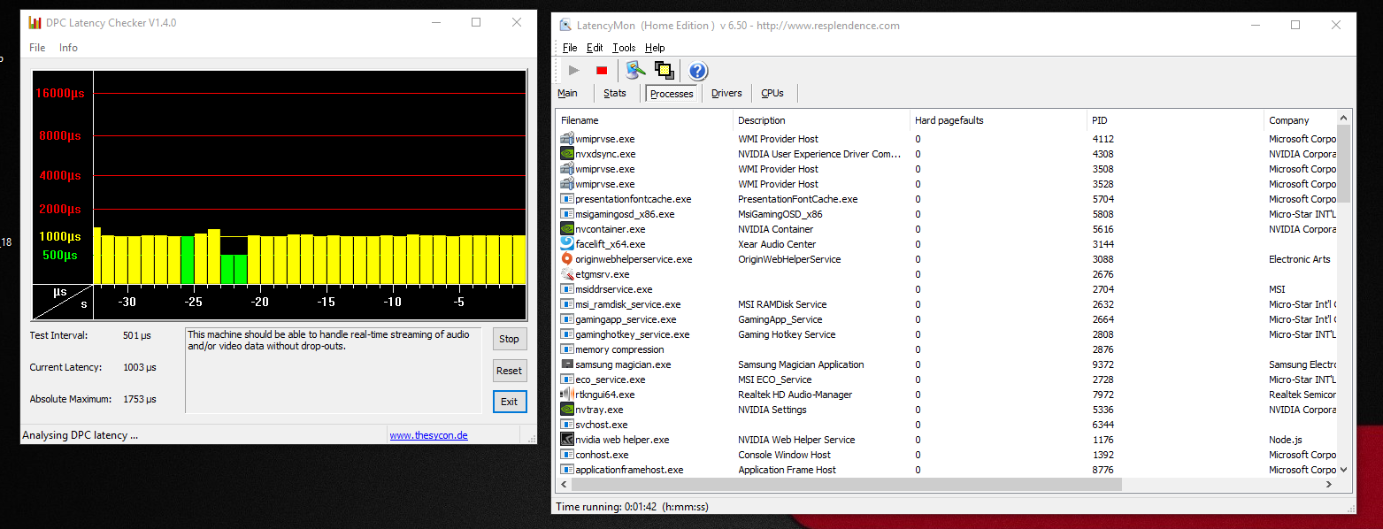Viewport: 1383px width, 529px height.
Task: Select the msiddrservice.exe row
Action: point(946,288)
